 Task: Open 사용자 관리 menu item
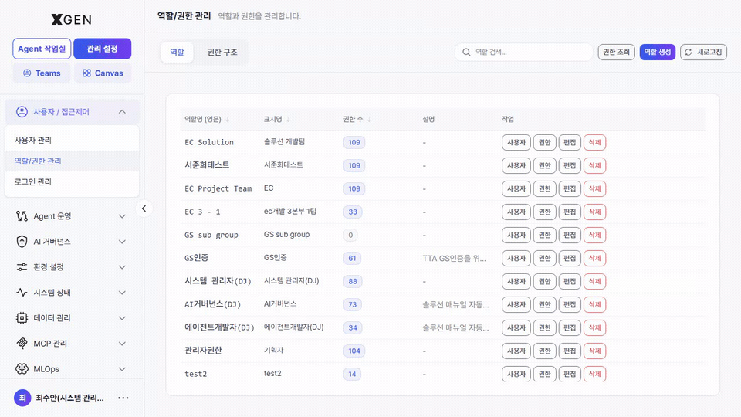click(72, 140)
